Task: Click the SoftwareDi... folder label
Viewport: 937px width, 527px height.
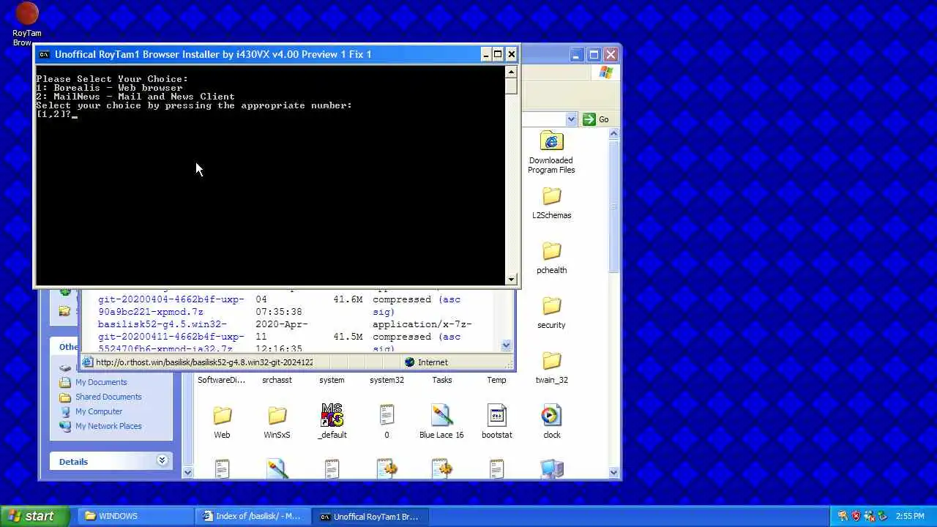Action: 221,380
